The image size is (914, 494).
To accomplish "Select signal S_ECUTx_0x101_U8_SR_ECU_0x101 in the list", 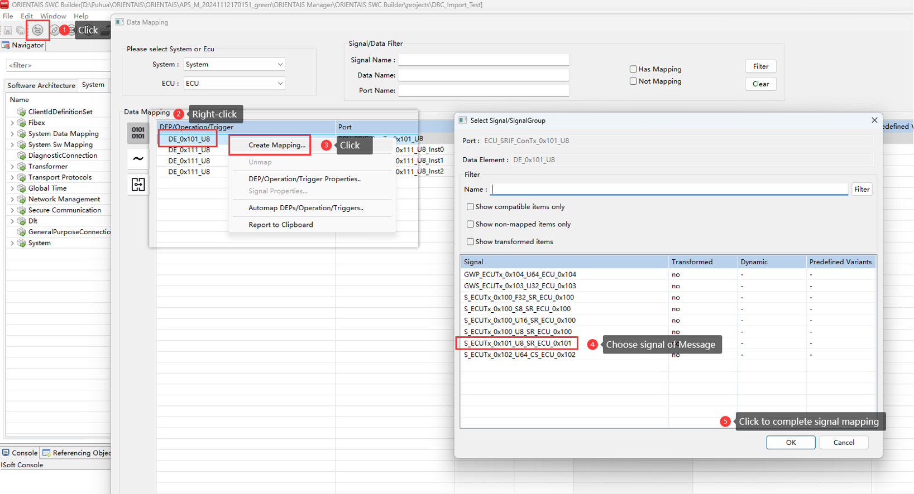I will pyautogui.click(x=518, y=343).
